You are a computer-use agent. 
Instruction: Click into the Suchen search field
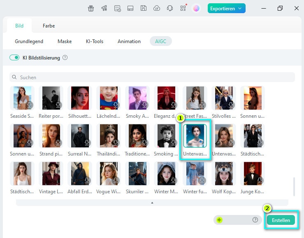152,77
